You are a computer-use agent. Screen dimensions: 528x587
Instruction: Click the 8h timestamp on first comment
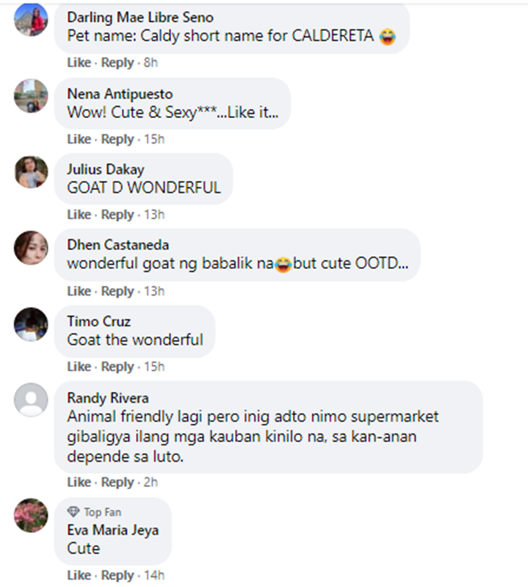pos(151,63)
